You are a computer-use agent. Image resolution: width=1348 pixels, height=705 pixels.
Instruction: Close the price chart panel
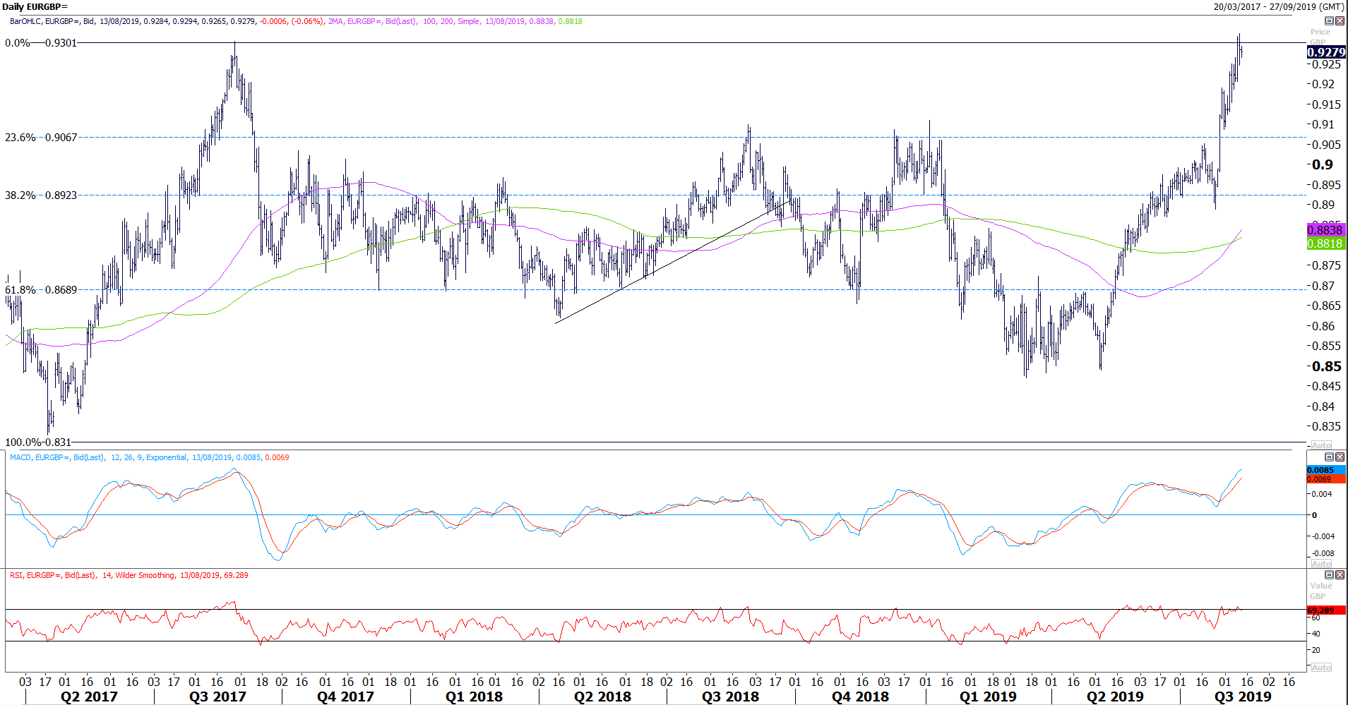coord(1340,21)
